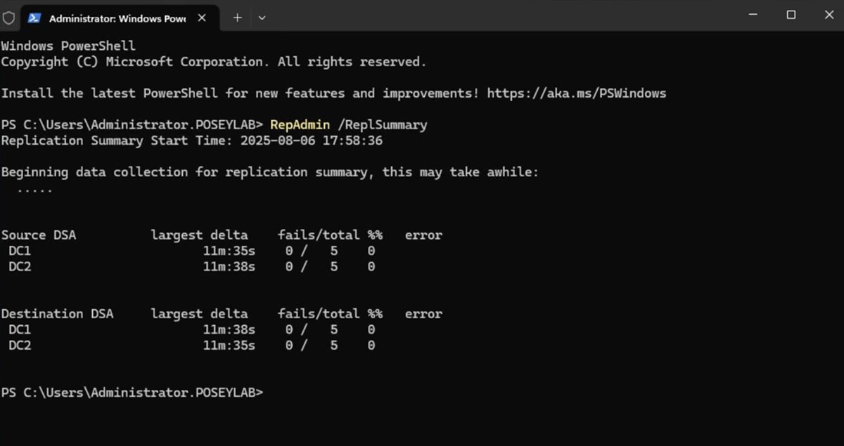Click the X icon on the PowerShell tab
This screenshot has width=844, height=446.
click(202, 18)
